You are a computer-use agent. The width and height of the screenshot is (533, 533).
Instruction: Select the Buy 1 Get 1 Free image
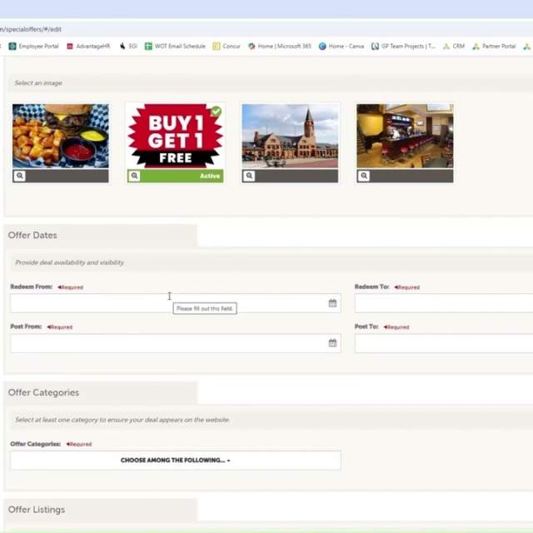coord(176,136)
